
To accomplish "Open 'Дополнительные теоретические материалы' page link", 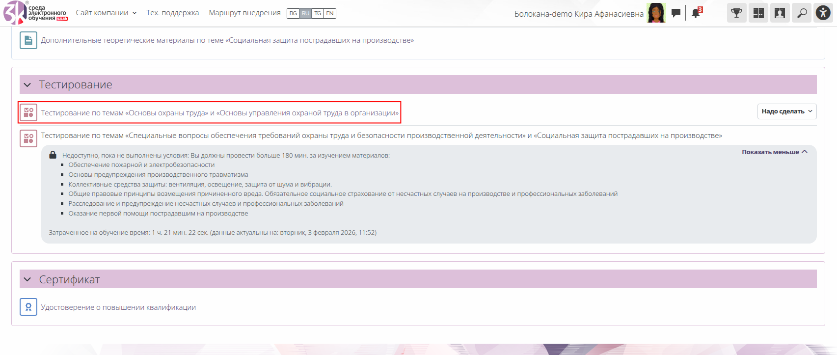I will 227,40.
